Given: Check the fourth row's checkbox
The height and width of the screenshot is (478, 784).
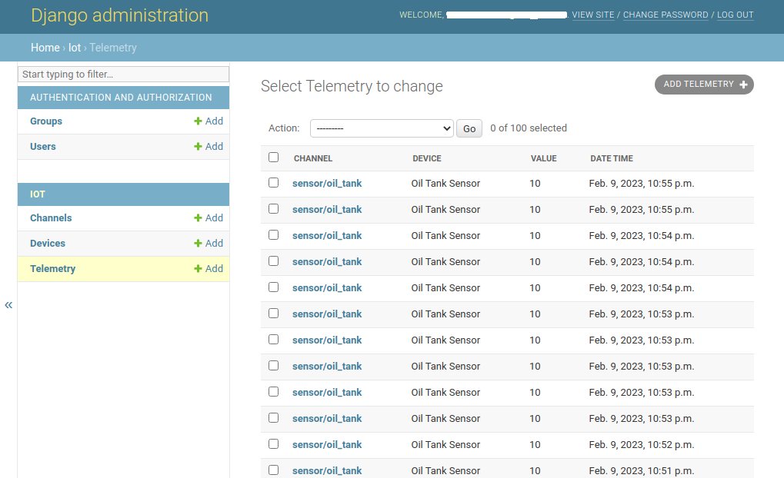Looking at the screenshot, I should 273,261.
